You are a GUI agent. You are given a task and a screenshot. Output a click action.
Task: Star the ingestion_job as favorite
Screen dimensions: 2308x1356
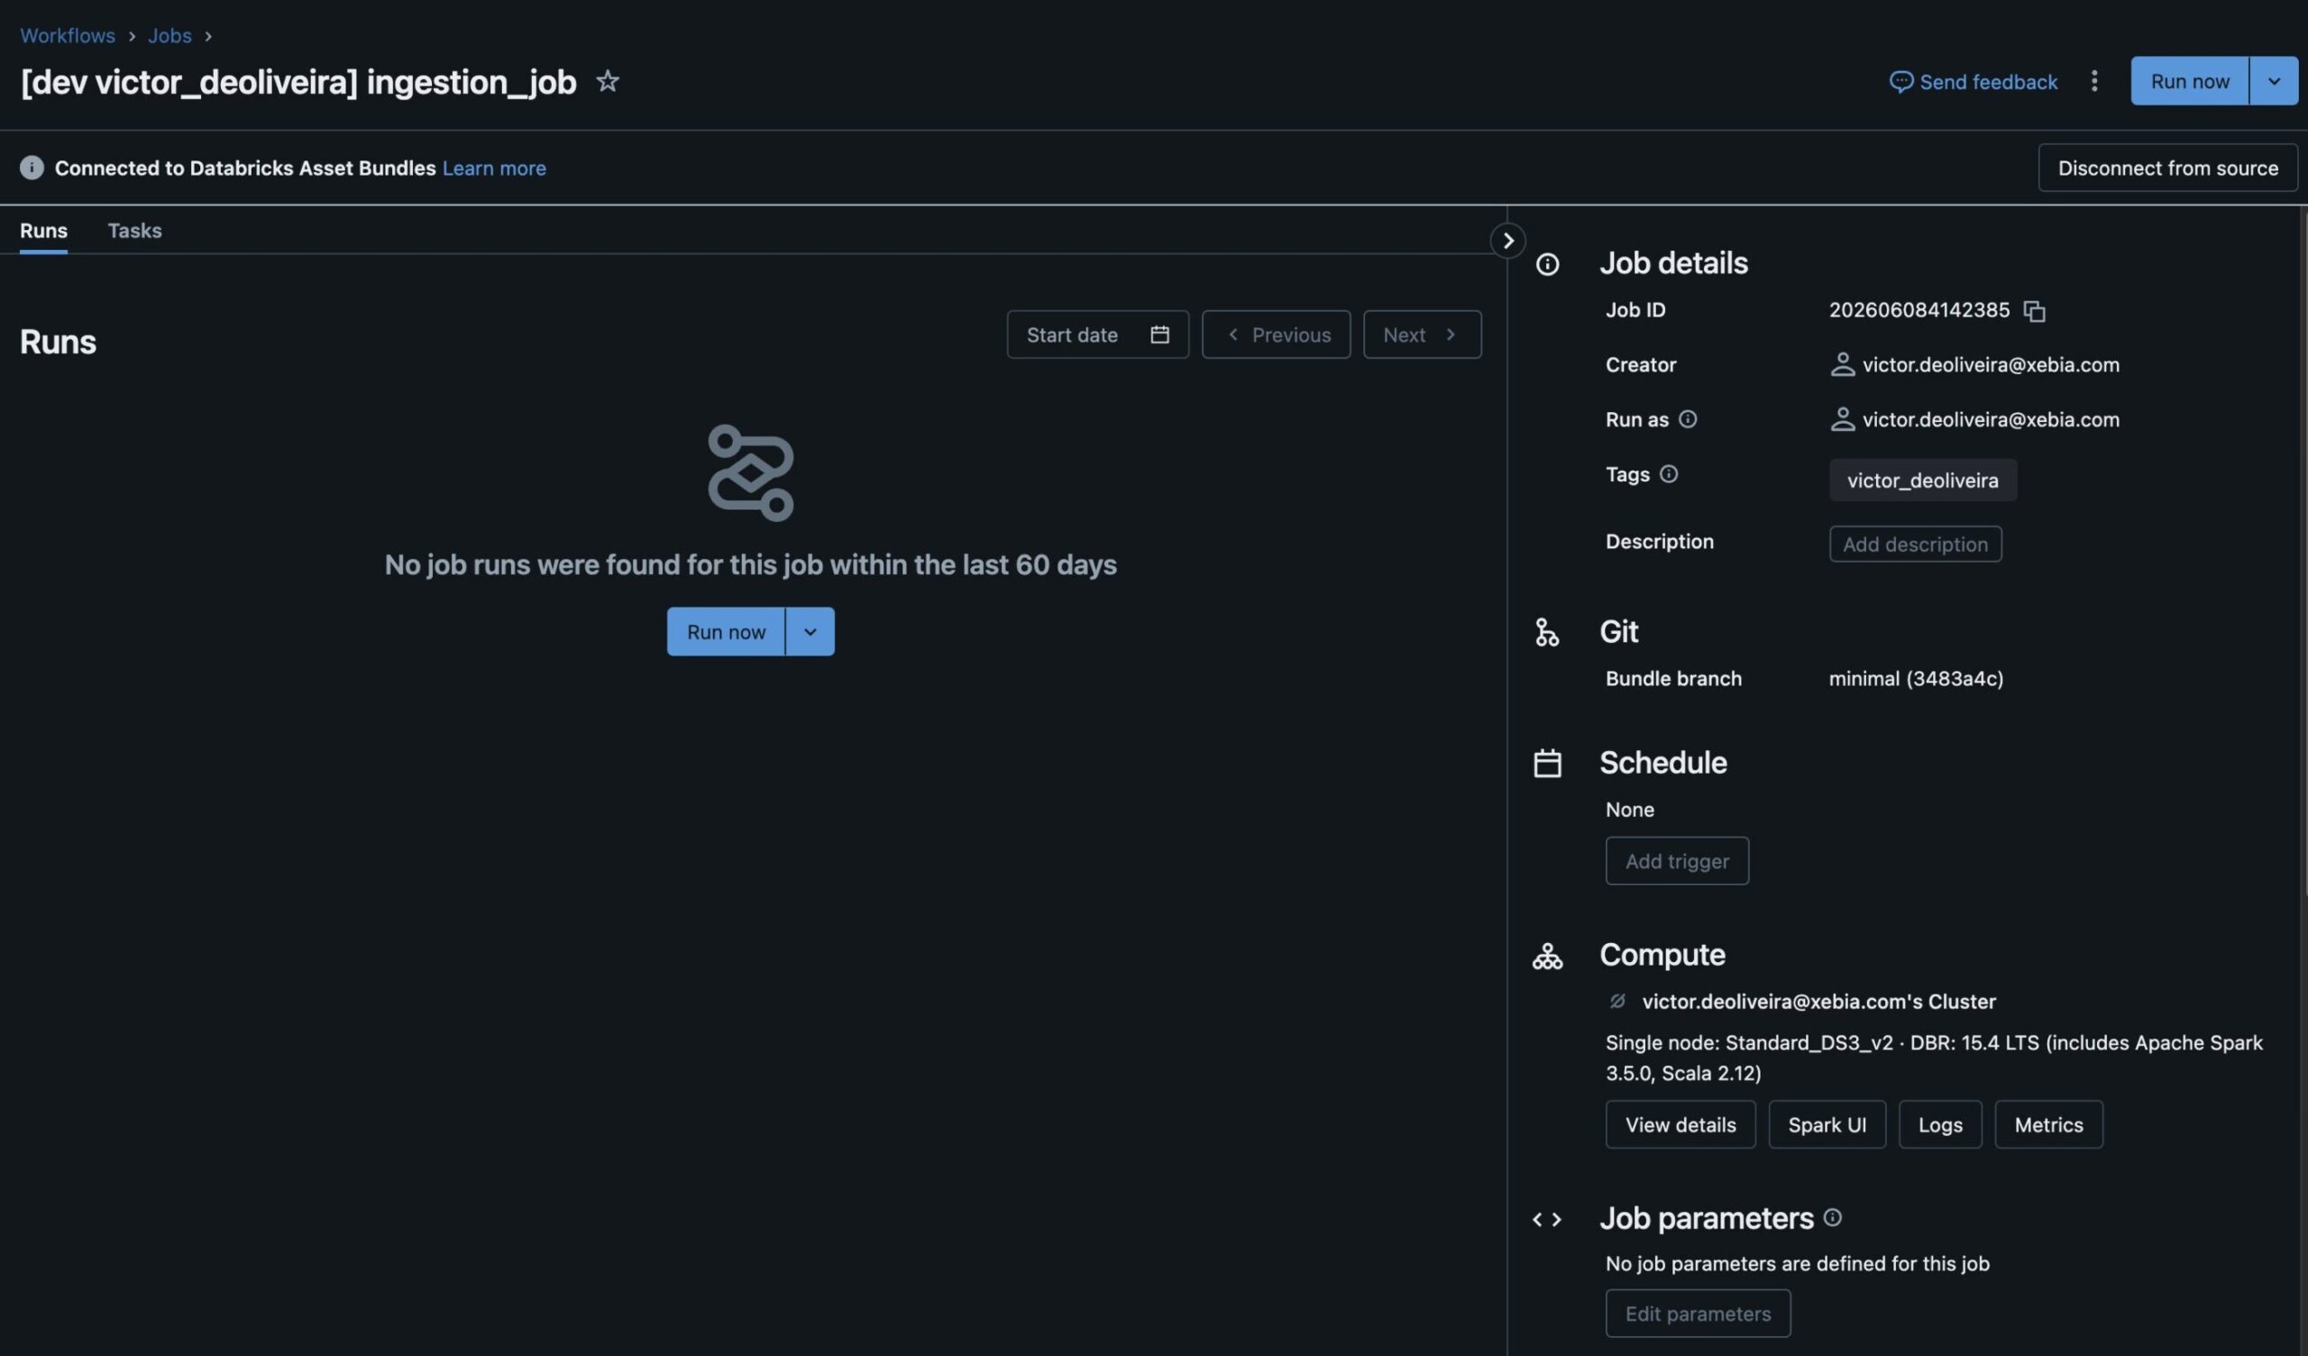click(x=608, y=81)
